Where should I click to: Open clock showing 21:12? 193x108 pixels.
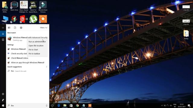182,106
